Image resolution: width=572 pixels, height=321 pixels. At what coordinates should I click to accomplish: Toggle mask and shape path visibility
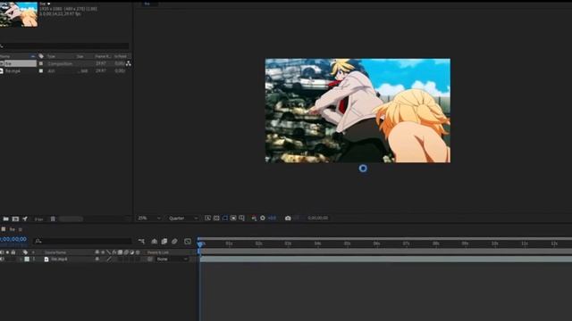(224, 218)
